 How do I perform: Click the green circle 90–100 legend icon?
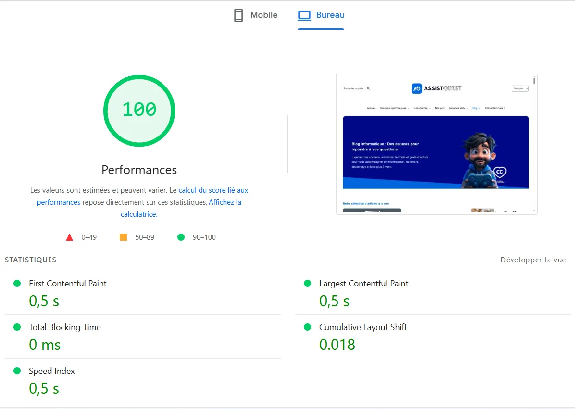coord(181,237)
